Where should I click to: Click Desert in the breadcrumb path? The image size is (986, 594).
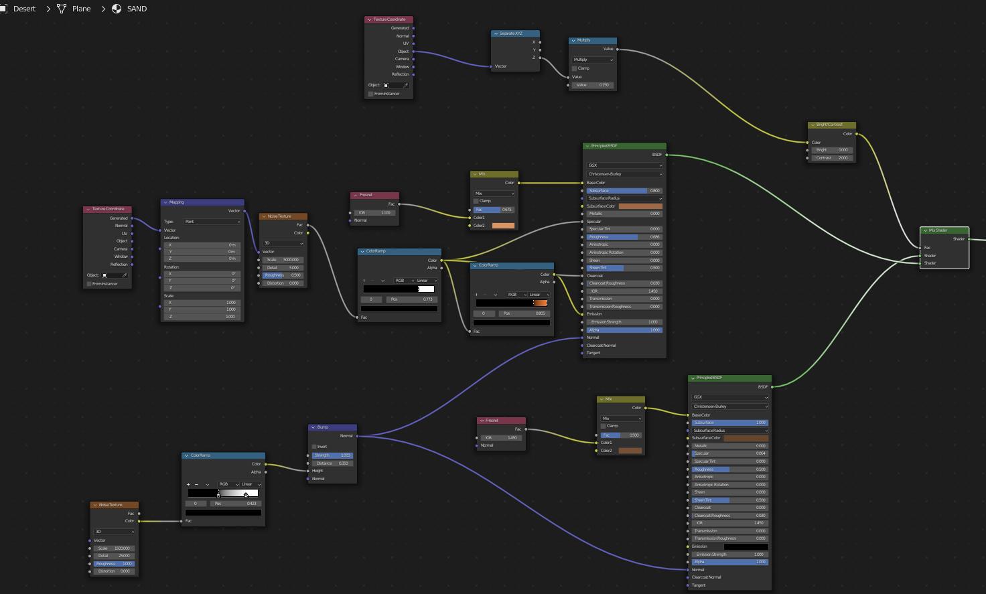click(x=25, y=9)
